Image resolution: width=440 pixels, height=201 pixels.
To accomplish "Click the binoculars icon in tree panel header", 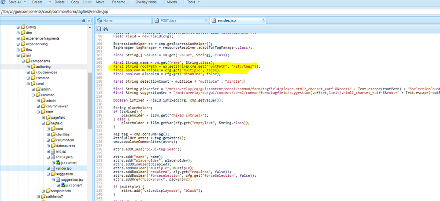I will coord(84,20).
